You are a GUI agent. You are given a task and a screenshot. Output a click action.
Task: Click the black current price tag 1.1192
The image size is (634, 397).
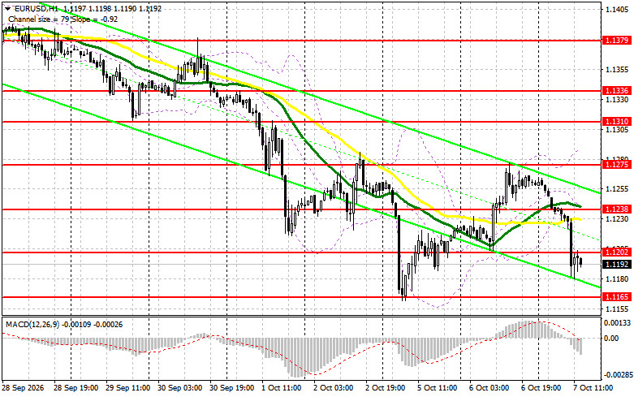(x=617, y=265)
